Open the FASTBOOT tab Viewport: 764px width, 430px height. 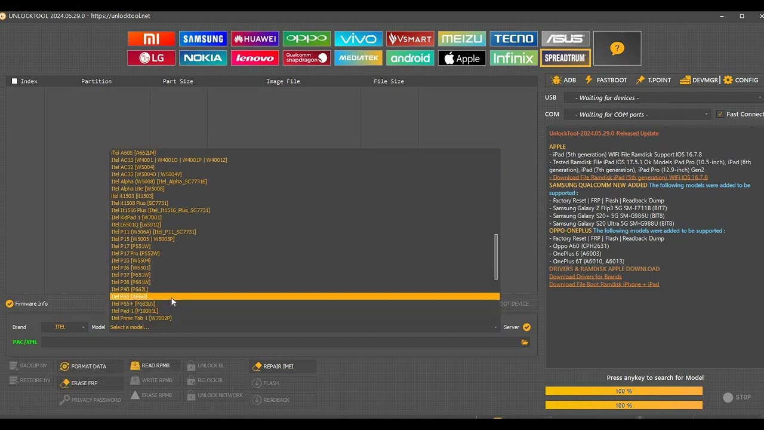(x=606, y=80)
